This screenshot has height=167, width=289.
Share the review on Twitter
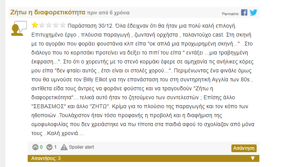pos(254,12)
